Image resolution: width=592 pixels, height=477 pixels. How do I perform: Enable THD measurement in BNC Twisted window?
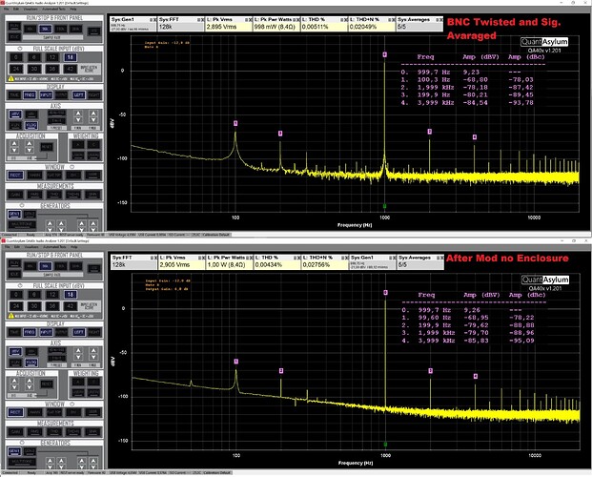[54, 195]
